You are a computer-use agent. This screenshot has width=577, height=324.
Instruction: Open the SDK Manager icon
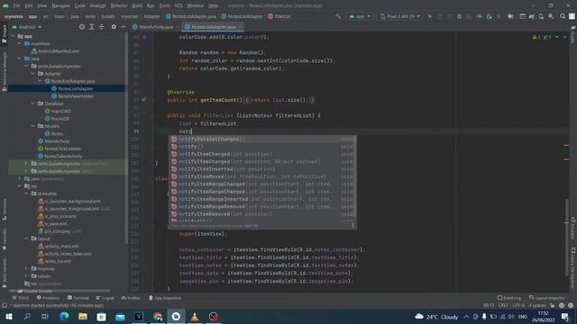(551, 16)
